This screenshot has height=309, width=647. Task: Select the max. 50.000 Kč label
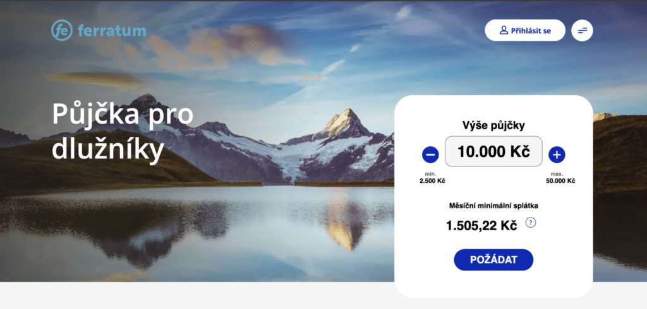point(560,178)
